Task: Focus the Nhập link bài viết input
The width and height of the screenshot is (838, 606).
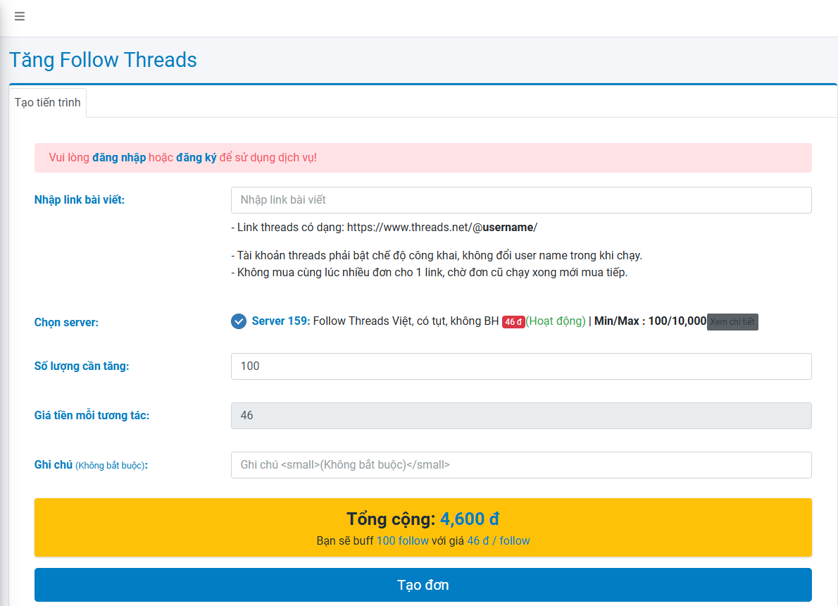Action: (x=521, y=200)
